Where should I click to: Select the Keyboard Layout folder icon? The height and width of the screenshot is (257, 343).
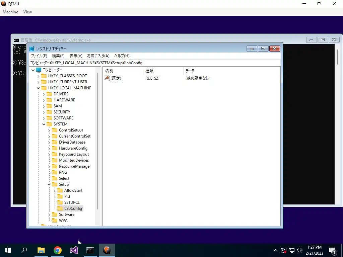pos(55,154)
